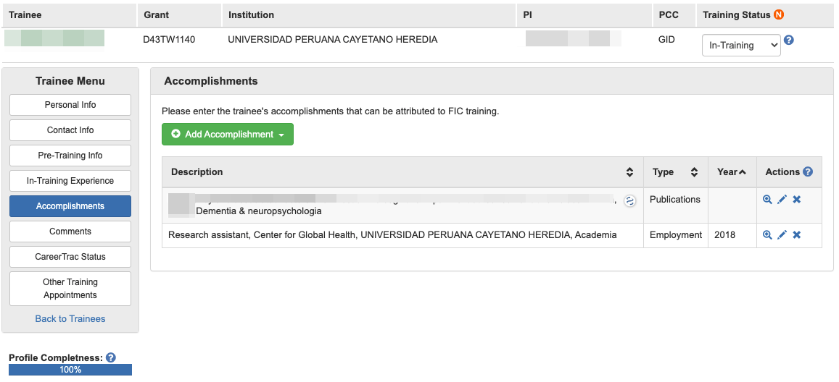Edit the Employment accomplishment with the pencil
Image resolution: width=839 pixels, height=382 pixels.
click(782, 235)
